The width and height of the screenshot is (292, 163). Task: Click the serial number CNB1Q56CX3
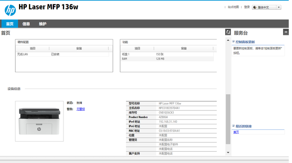(166, 113)
